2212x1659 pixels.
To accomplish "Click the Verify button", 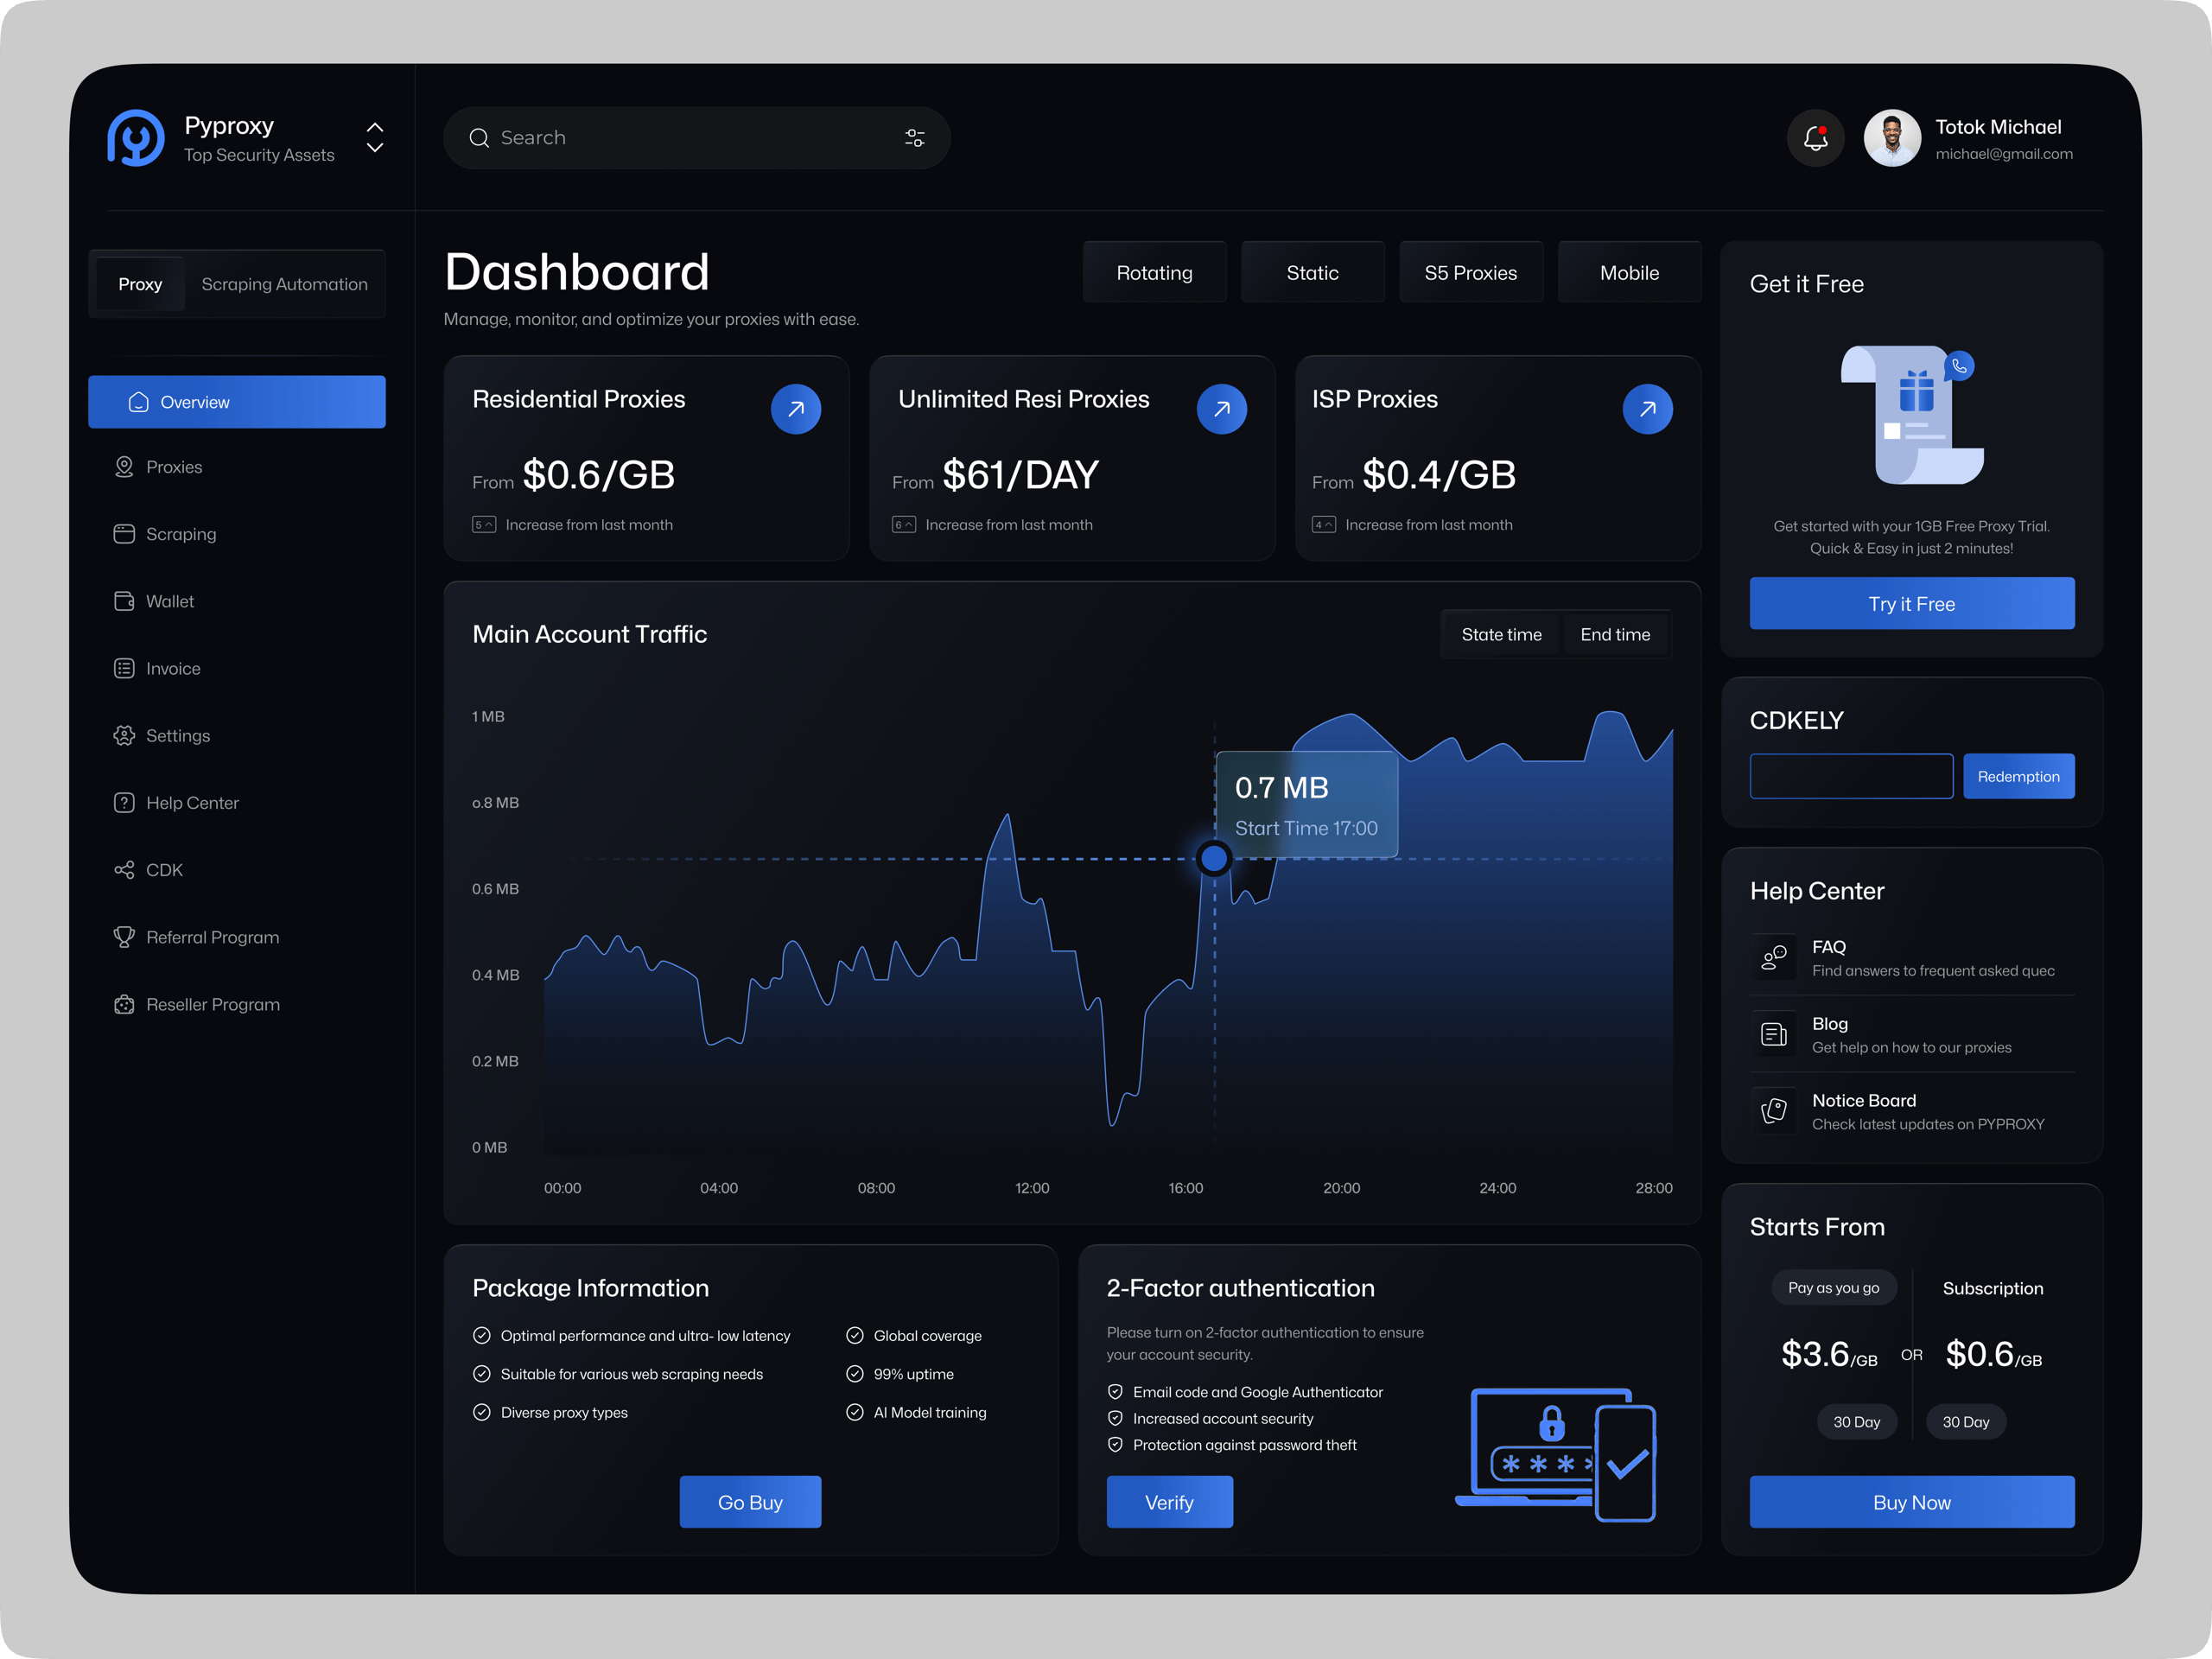I will [x=1169, y=1502].
